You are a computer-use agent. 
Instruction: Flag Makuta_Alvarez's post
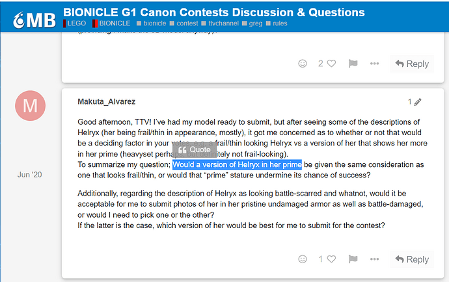[353, 259]
